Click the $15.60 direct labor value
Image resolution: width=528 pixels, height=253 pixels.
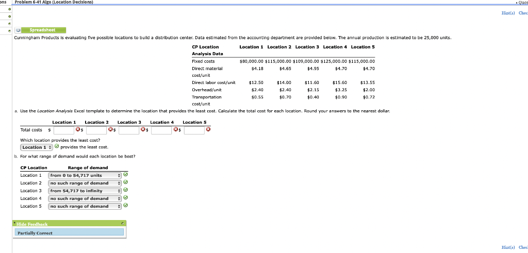(340, 82)
